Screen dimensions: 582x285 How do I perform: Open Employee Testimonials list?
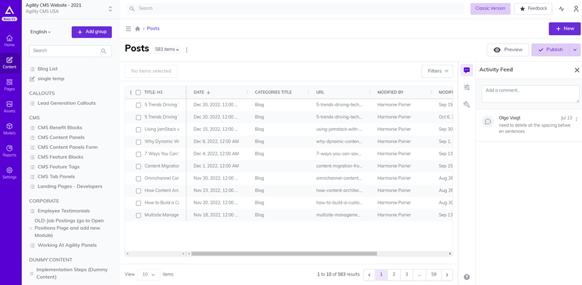pos(63,211)
